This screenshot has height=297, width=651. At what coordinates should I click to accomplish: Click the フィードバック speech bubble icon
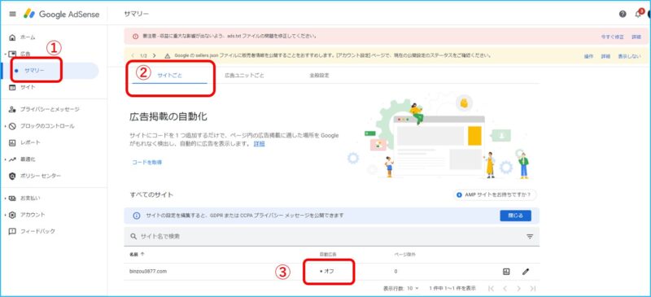pyautogui.click(x=12, y=231)
